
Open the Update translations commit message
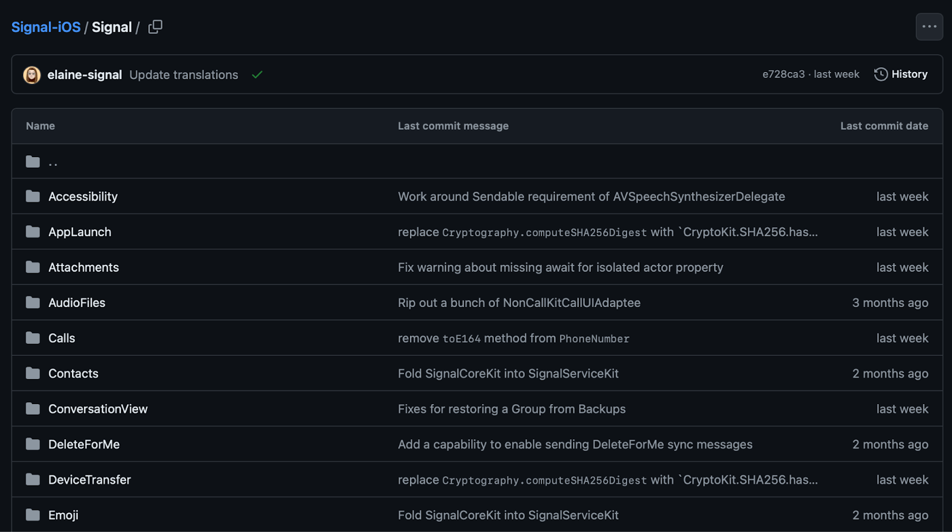click(x=183, y=74)
